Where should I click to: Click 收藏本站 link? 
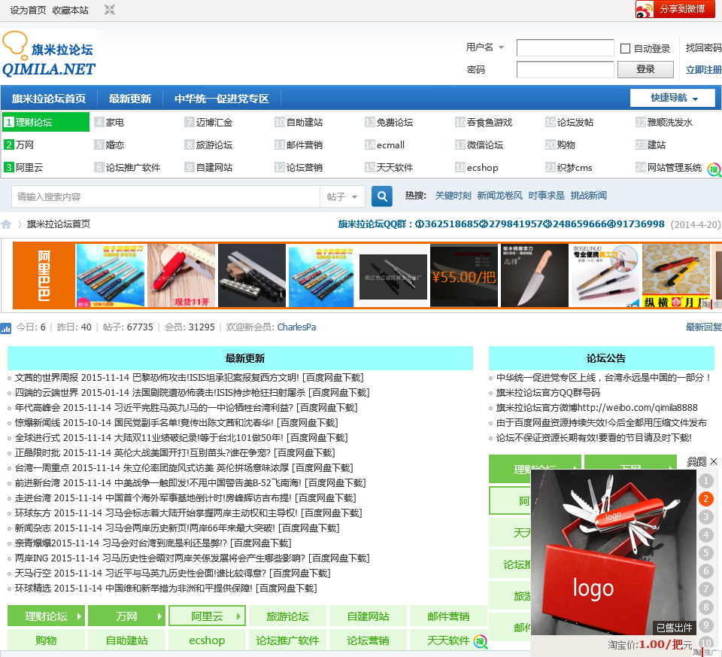[70, 10]
